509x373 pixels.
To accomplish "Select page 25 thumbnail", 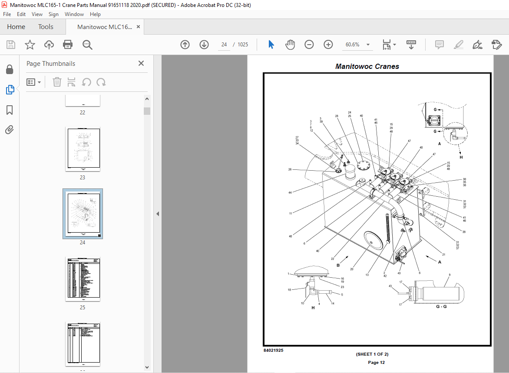I will (83, 279).
